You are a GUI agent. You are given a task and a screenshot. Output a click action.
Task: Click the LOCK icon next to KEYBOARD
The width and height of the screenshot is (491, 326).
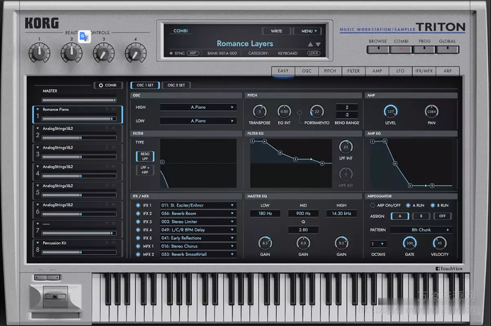314,53
